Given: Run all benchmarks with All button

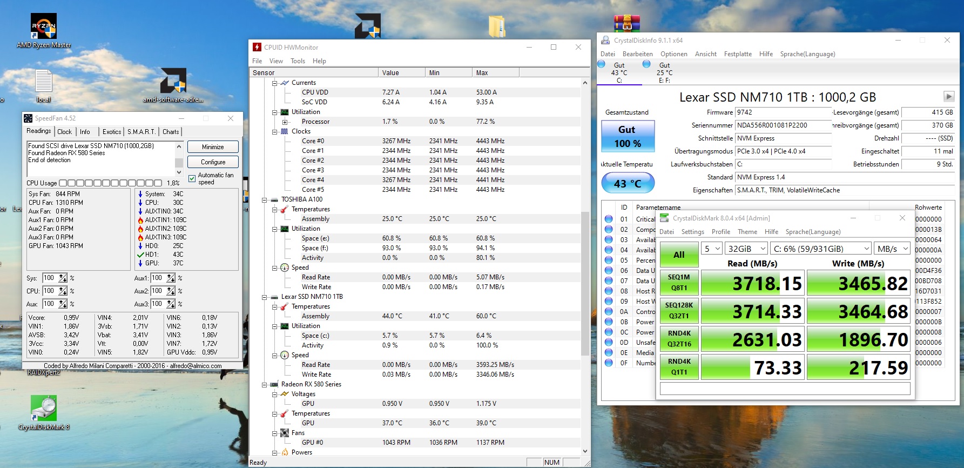Looking at the screenshot, I should [x=679, y=255].
